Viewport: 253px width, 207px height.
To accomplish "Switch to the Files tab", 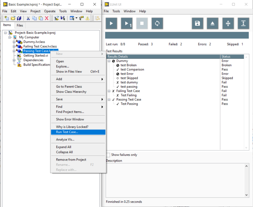I will [20, 25].
